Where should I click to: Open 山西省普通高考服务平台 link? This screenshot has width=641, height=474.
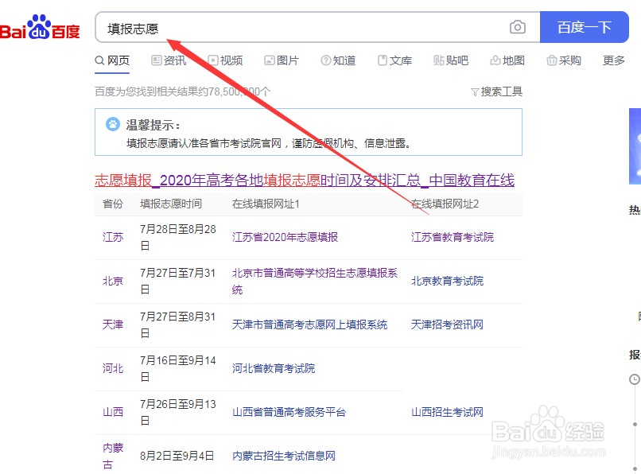pos(289,412)
